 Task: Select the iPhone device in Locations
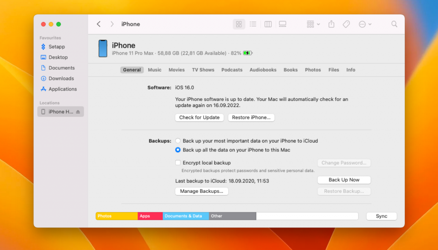[x=61, y=111]
